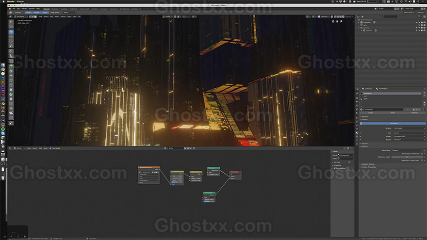Click the Deselect button
Image resolution: width=427 pixels, height=240 pixels.
pyautogui.click(x=414, y=112)
